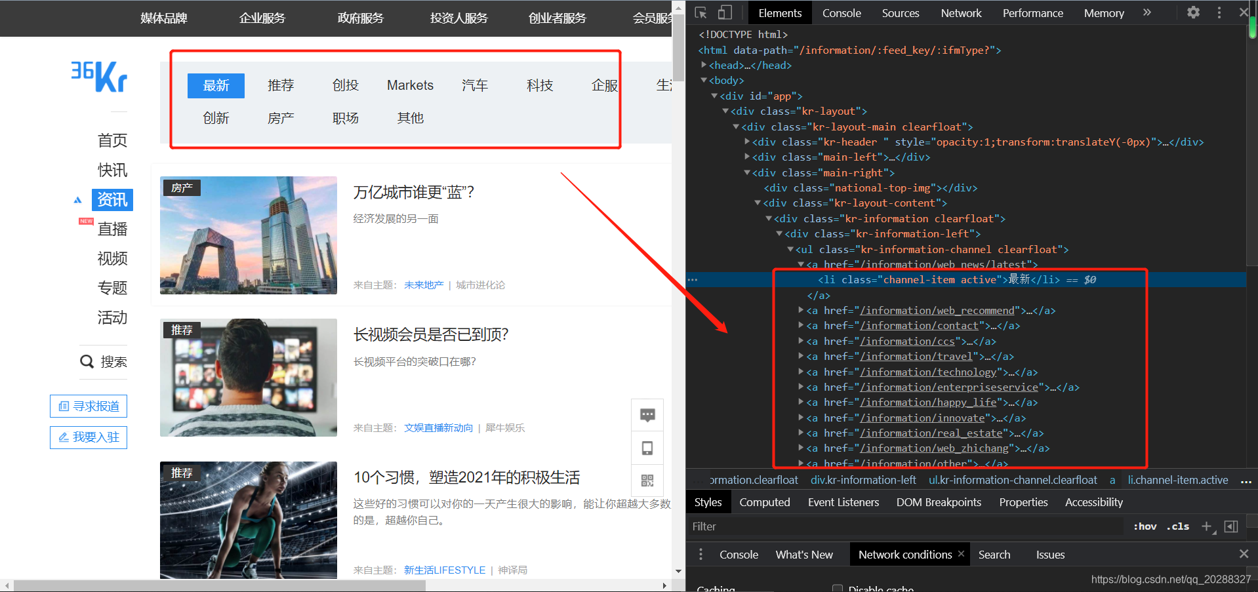Image resolution: width=1258 pixels, height=592 pixels.
Task: Select the 房产 channel item
Action: tap(281, 118)
